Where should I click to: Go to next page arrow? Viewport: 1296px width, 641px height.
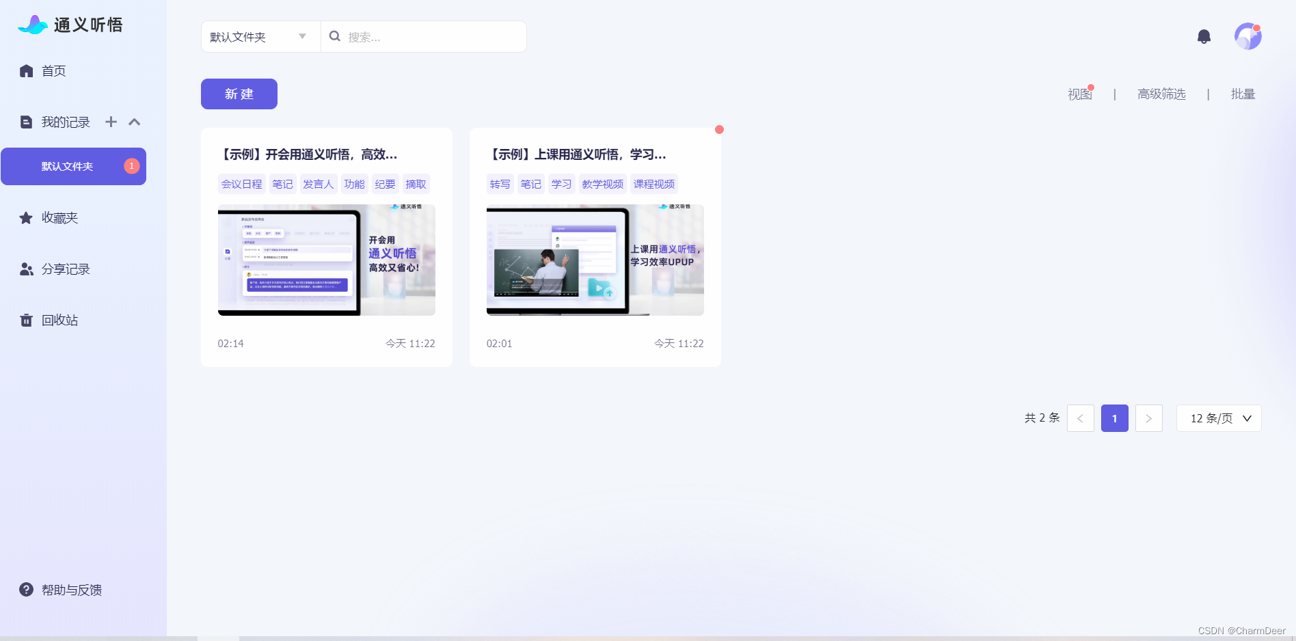[x=1148, y=418]
